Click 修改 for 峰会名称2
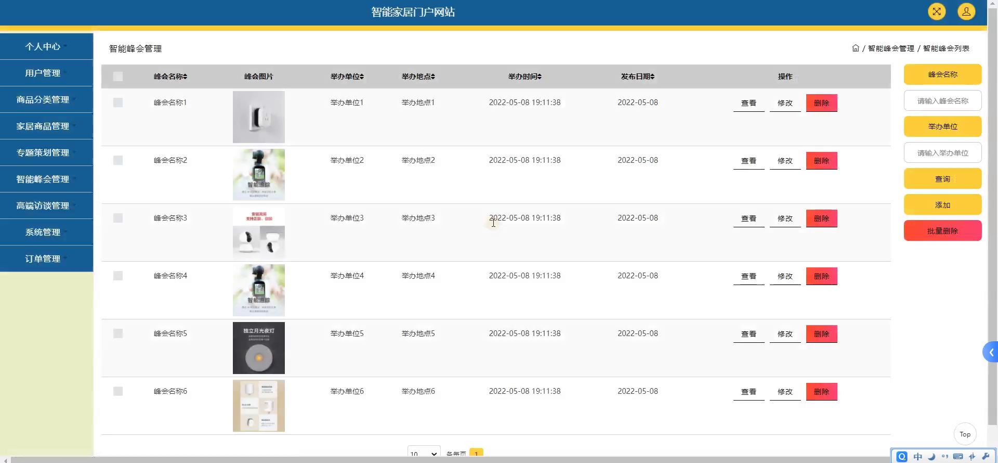The height and width of the screenshot is (463, 998). click(x=785, y=161)
